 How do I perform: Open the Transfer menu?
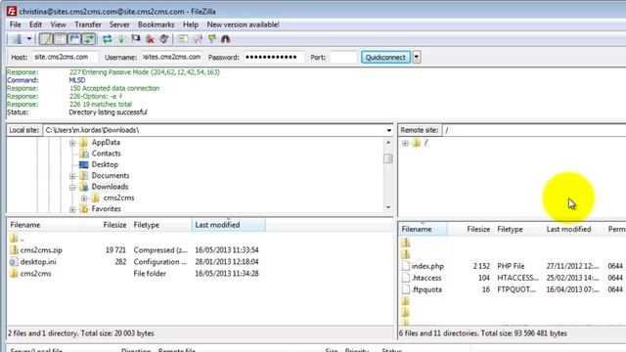88,24
